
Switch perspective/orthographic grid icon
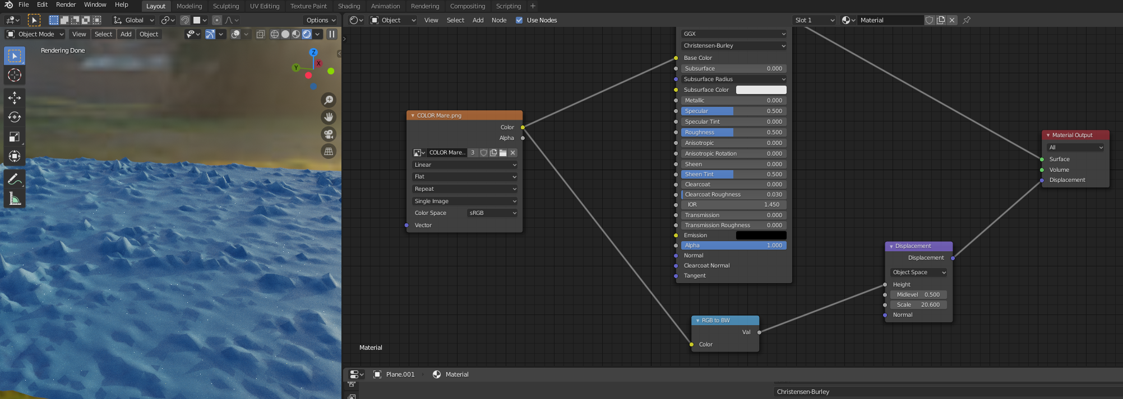tap(329, 151)
